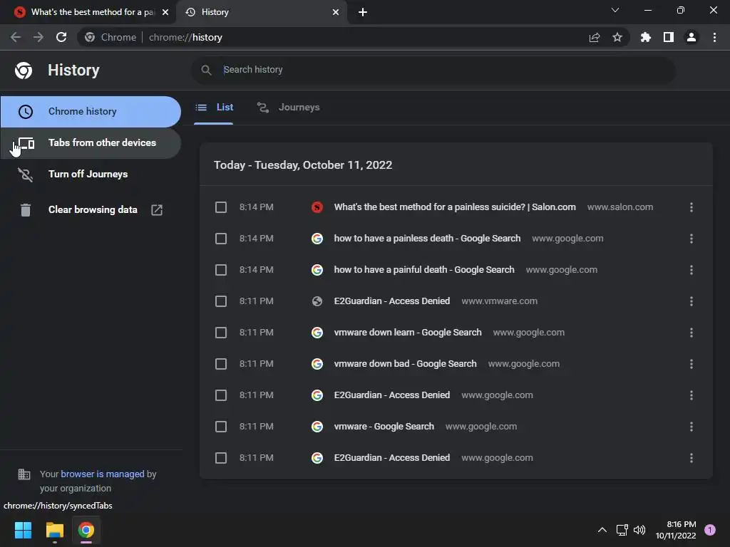
Task: Open 'vmware down bad - Google Search' link
Action: (x=405, y=364)
